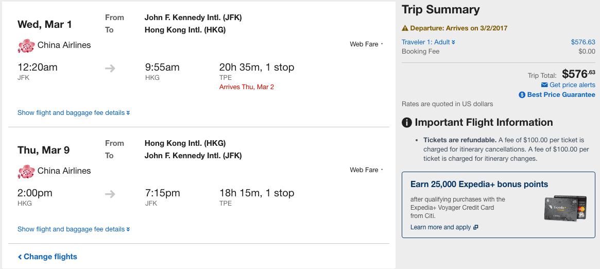Image resolution: width=600 pixels, height=269 pixels.
Task: Click Get price alerts link
Action: click(572, 85)
